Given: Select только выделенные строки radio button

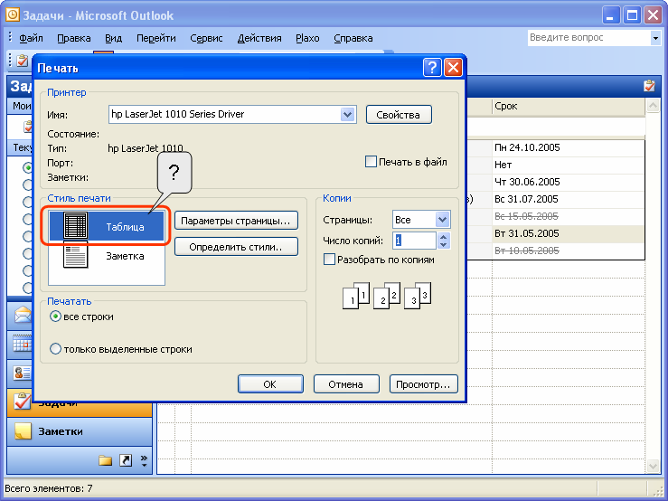Looking at the screenshot, I should click(55, 349).
